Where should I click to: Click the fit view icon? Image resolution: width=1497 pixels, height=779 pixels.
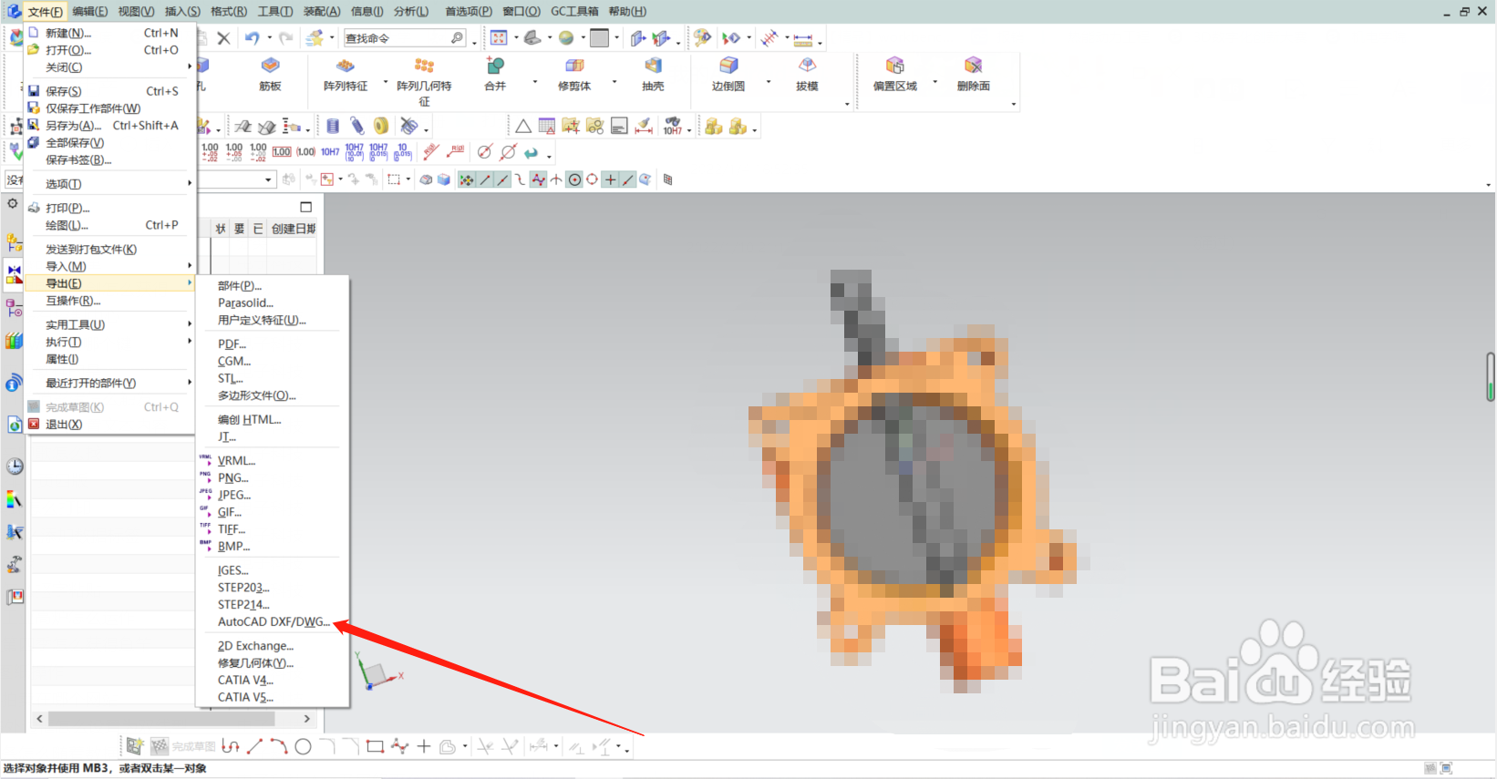click(499, 38)
